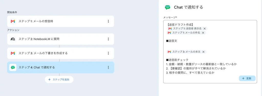
Task: Select Step 1: メールの受信時 card
Action: pyautogui.click(x=60, y=21)
